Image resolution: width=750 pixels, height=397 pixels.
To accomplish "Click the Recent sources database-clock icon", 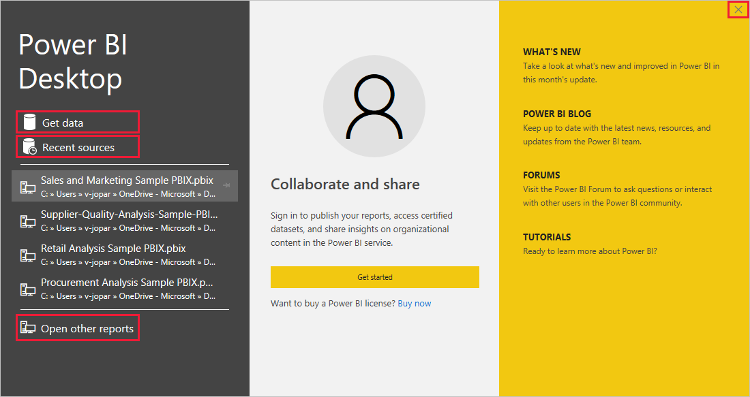I will pos(29,147).
